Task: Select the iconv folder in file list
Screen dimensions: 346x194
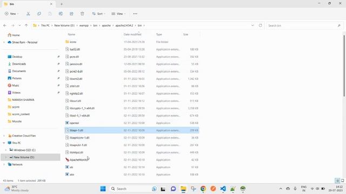Action: pyautogui.click(x=73, y=42)
